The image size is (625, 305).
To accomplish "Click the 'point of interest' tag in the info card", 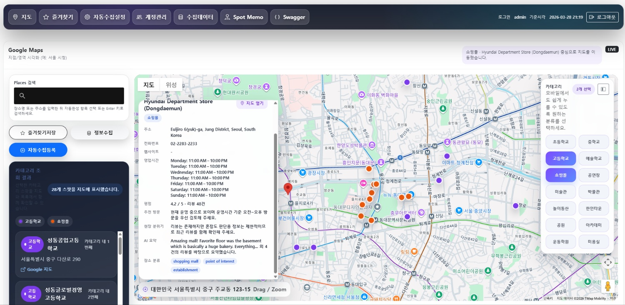I will tap(220, 261).
